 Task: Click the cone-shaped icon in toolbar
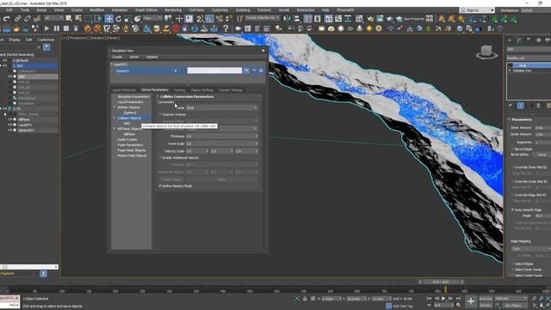[x=360, y=28]
